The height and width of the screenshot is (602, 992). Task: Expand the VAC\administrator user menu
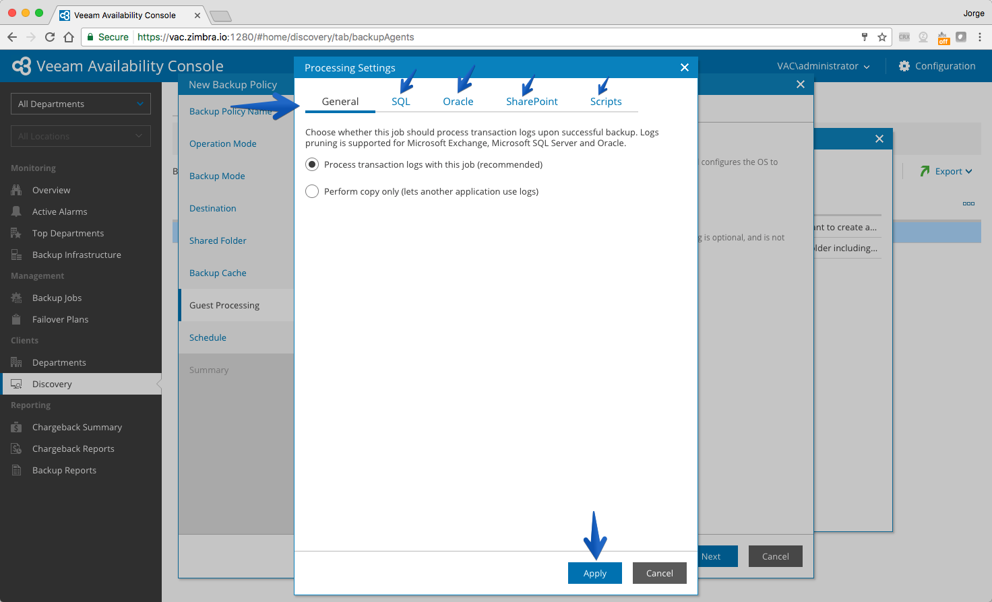pyautogui.click(x=823, y=66)
